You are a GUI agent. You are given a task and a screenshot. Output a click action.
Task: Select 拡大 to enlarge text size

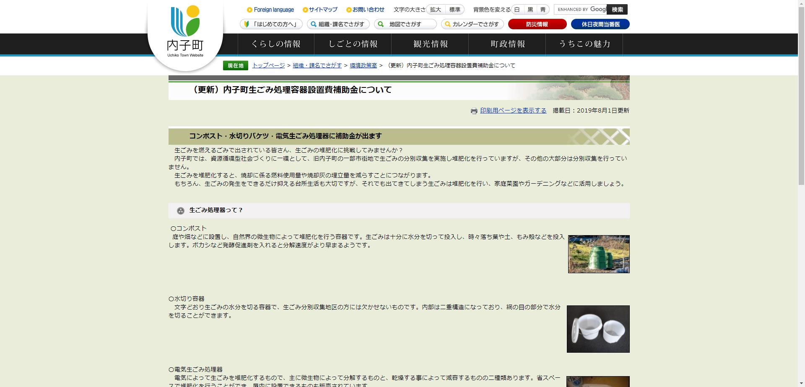434,9
